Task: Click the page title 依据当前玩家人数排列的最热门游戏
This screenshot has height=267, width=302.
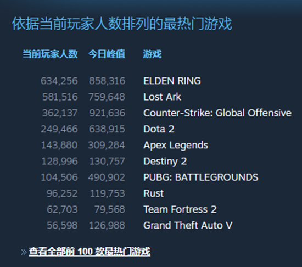Action: click(x=122, y=24)
